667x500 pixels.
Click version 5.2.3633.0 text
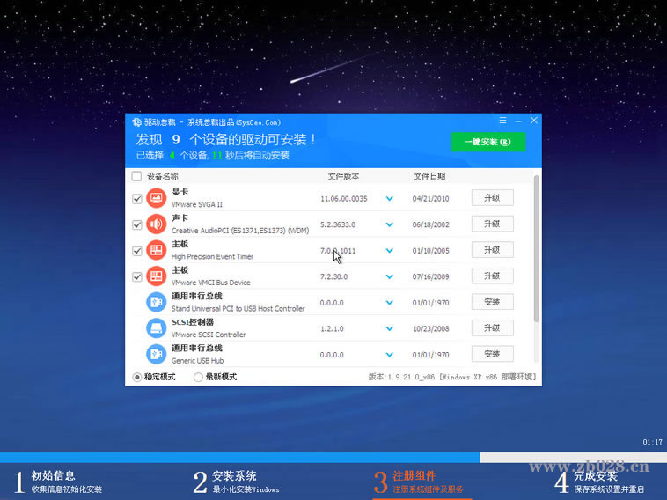pos(338,224)
